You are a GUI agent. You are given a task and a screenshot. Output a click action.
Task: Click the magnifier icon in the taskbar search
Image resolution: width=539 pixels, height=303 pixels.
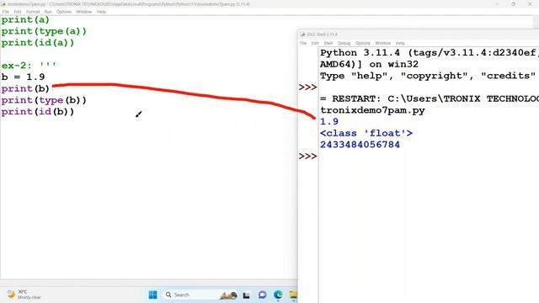click(x=168, y=295)
